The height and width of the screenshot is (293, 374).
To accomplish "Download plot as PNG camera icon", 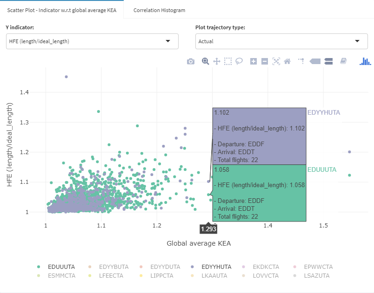I will click(191, 61).
